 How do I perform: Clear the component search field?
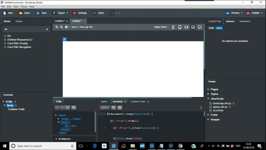[47, 29]
